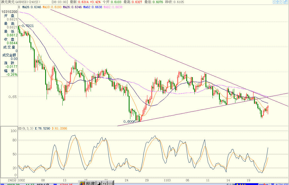The image size is (289, 185).
Task: Click the 最高:0.6327 high value
Action: pos(133,2)
